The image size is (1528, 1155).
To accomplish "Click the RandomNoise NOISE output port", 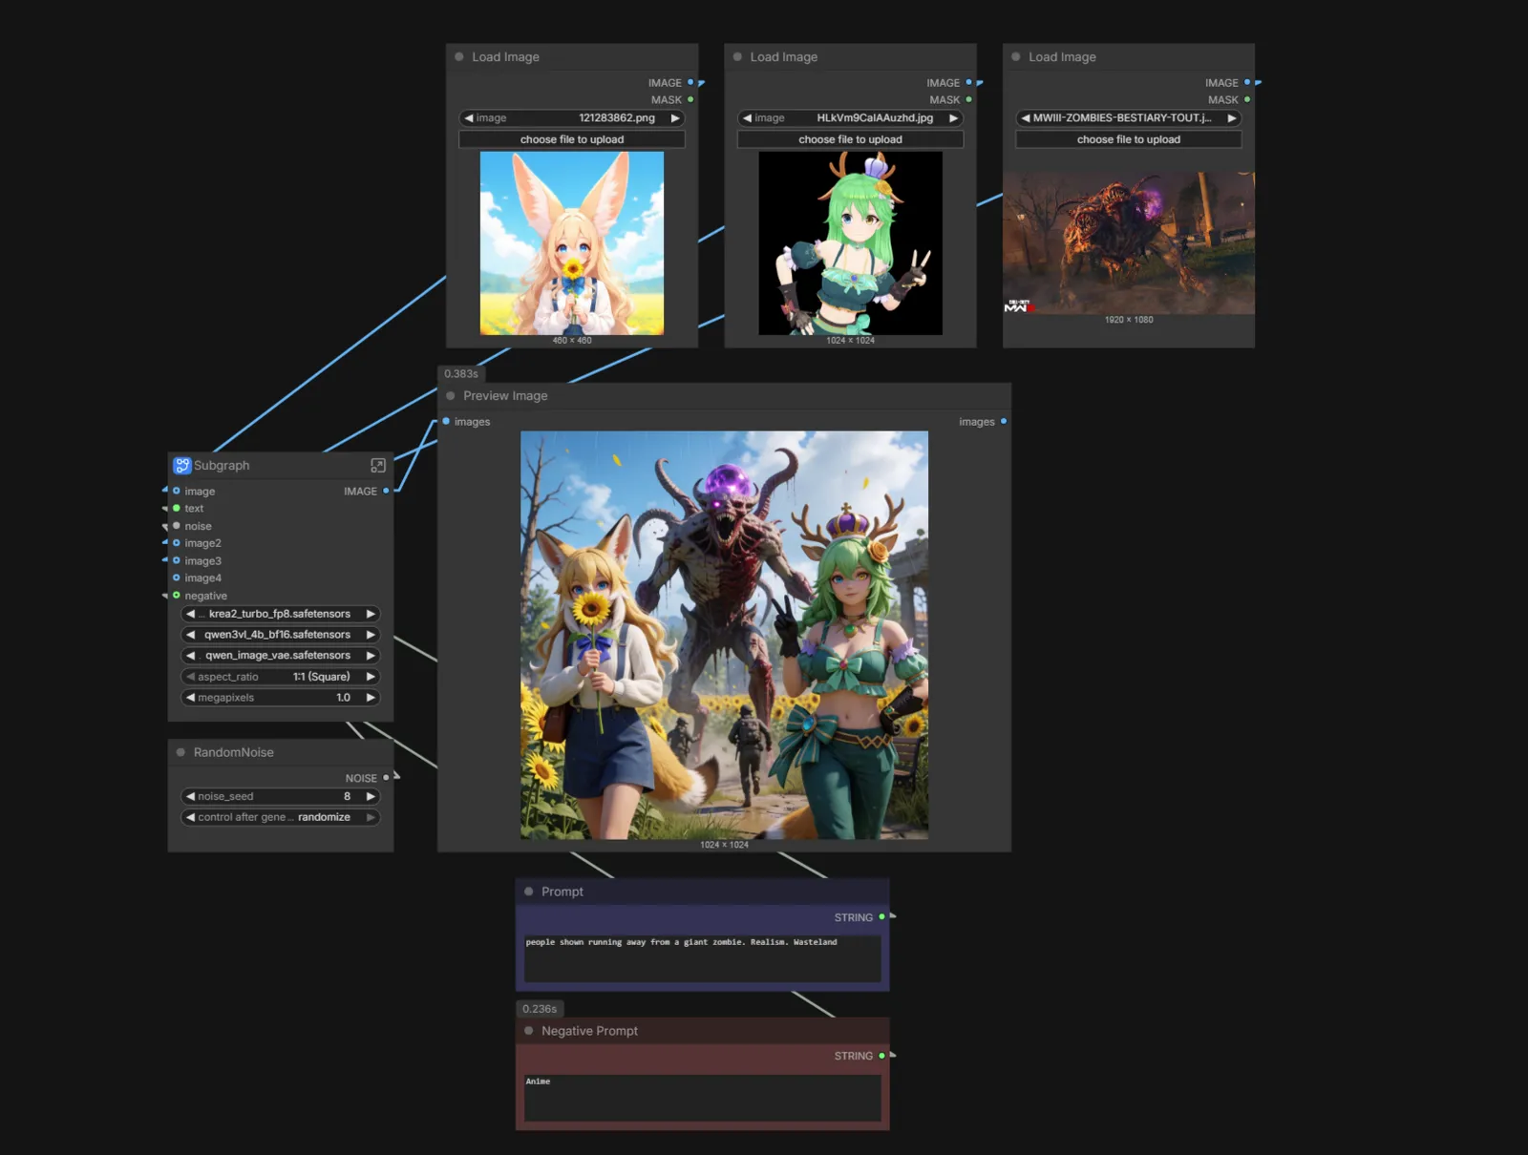I will [386, 778].
